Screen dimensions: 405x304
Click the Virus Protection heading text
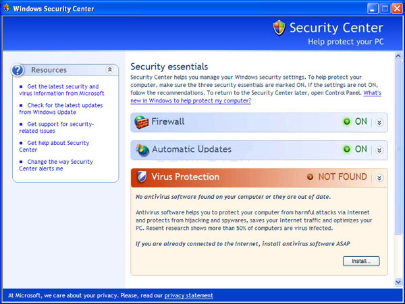pos(186,177)
